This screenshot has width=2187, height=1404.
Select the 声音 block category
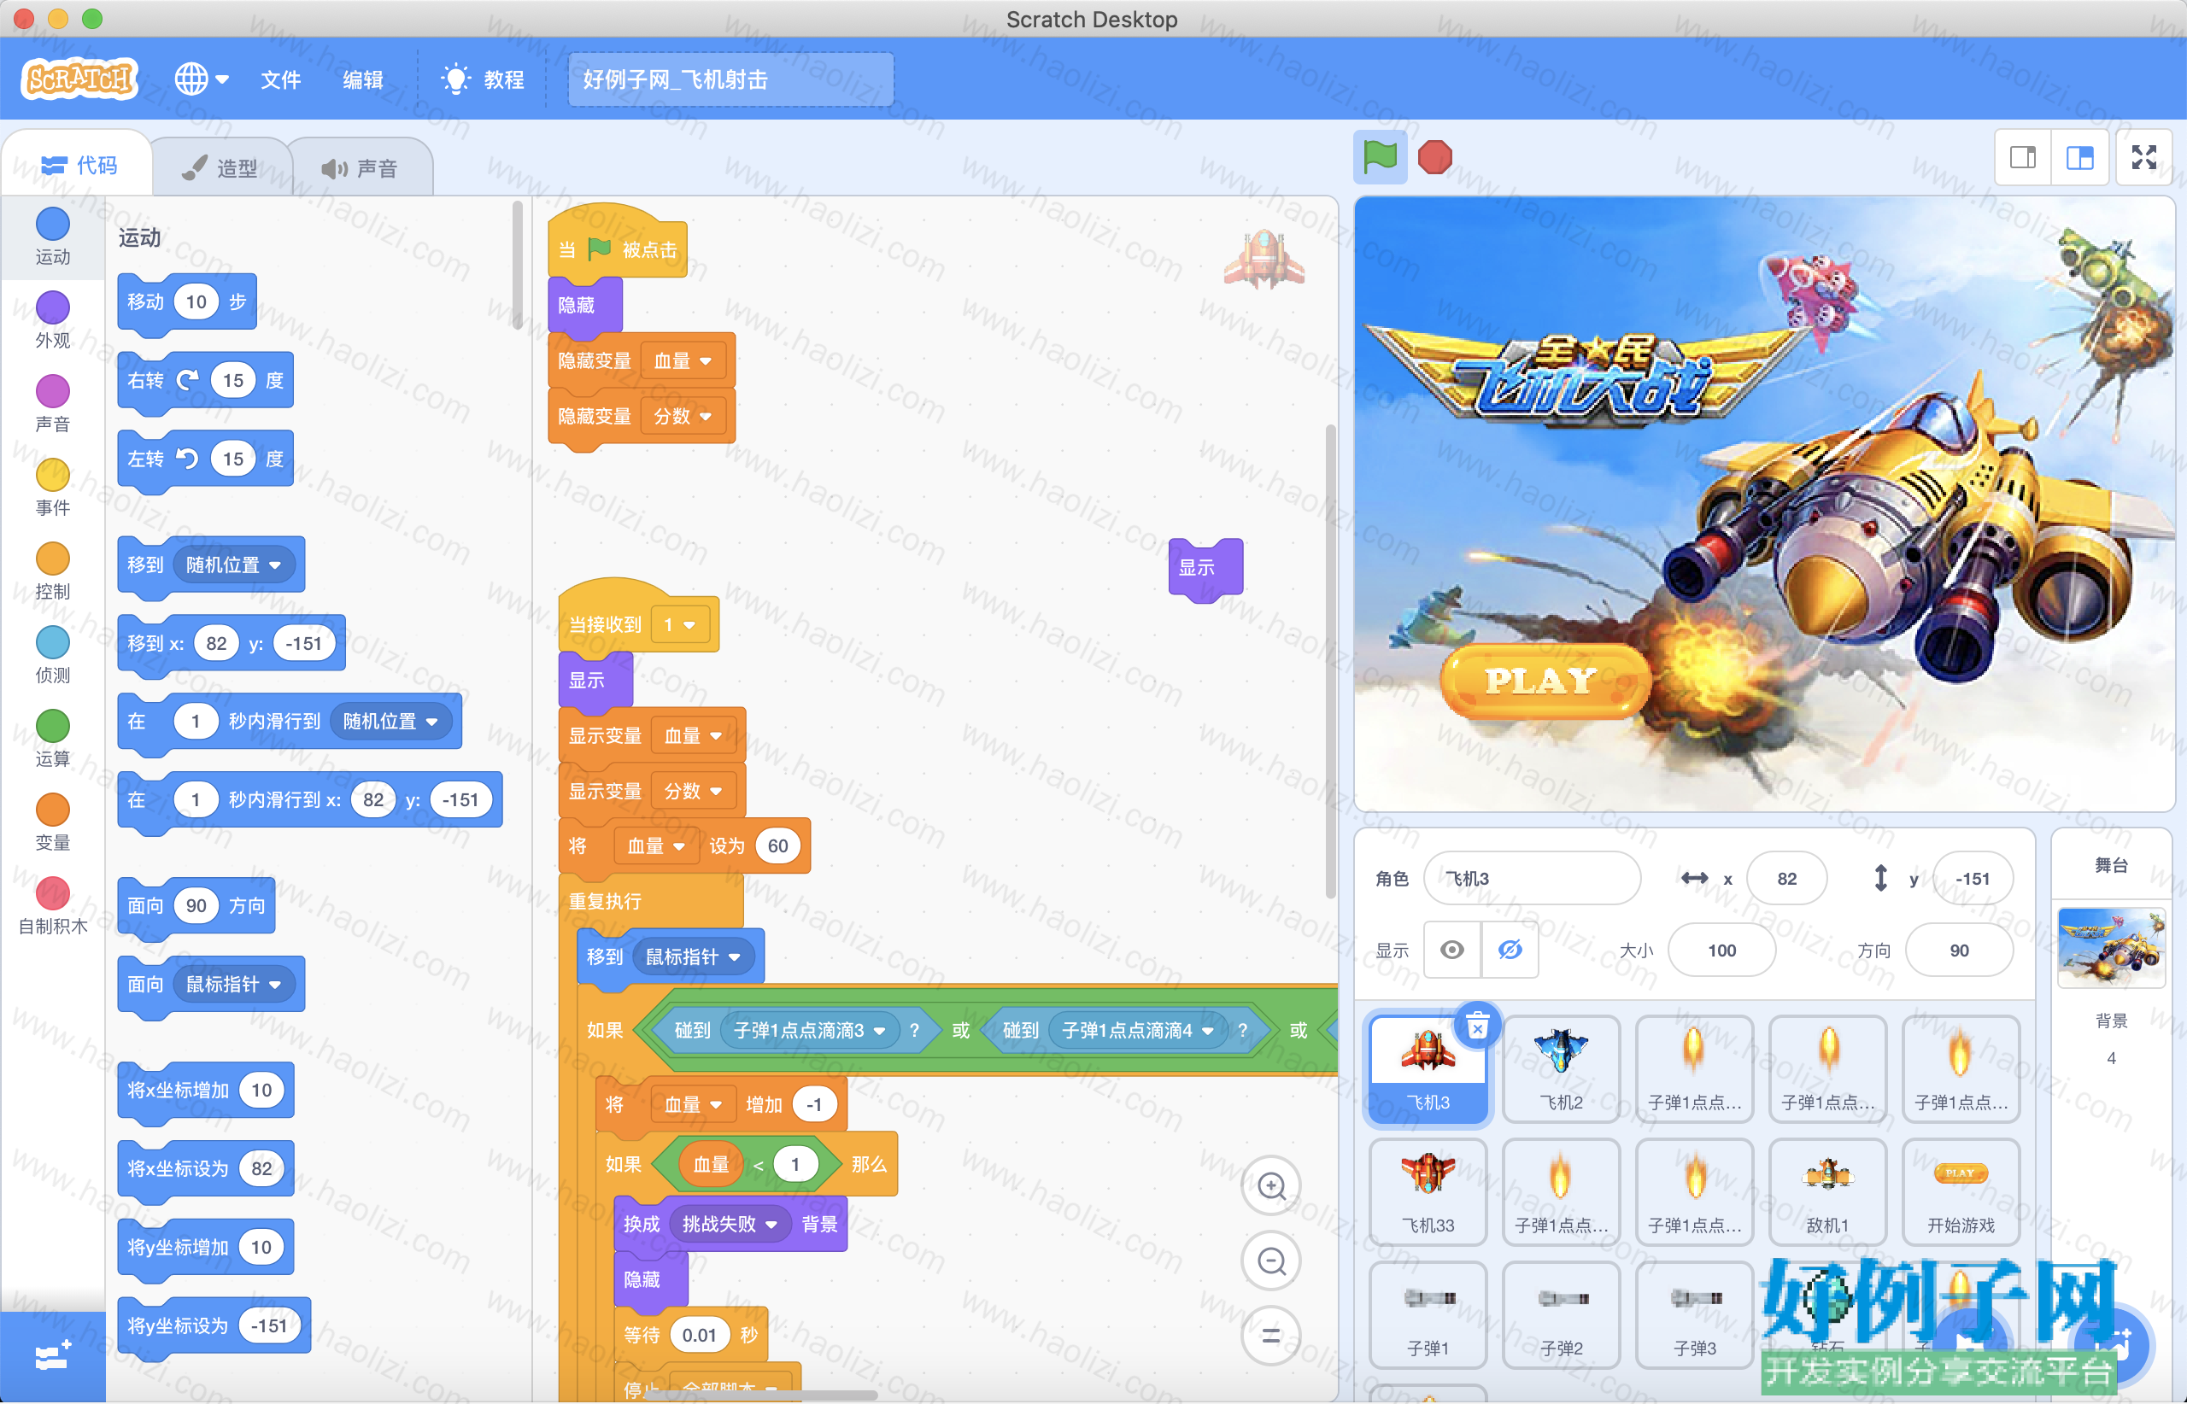(53, 404)
